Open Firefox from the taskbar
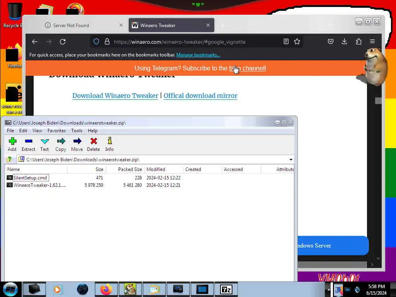 (x=106, y=289)
